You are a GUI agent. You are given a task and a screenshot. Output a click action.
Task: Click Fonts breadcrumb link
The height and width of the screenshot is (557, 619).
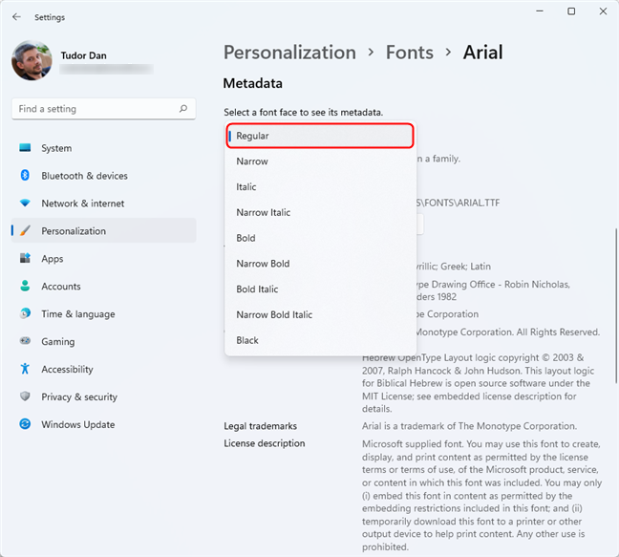[x=410, y=53]
